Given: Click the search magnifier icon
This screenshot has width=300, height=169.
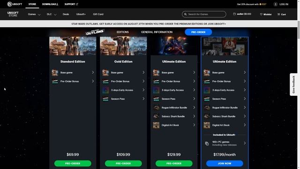Looking at the screenshot, I should pos(186,14).
